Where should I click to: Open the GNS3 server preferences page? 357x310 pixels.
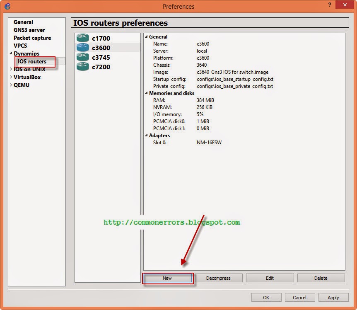point(29,30)
